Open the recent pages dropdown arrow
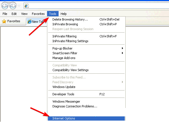Viewport: 169px width, 131px height. pyautogui.click(x=19, y=6)
